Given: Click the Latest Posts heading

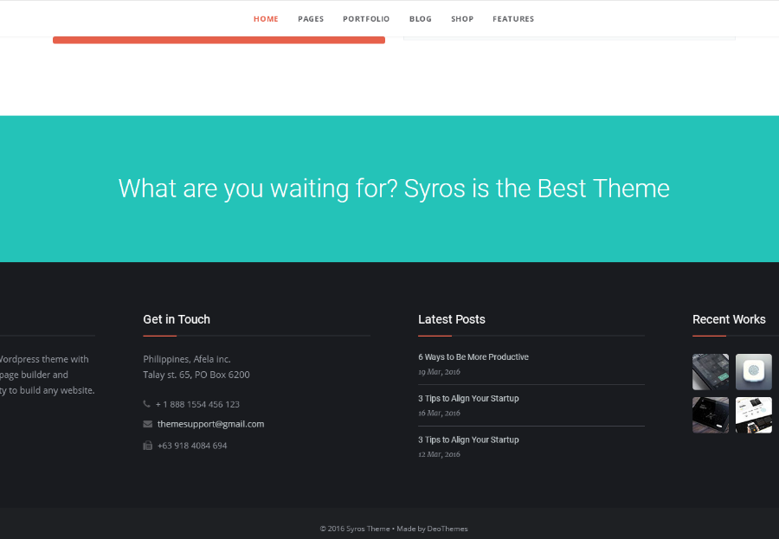Looking at the screenshot, I should 452,319.
